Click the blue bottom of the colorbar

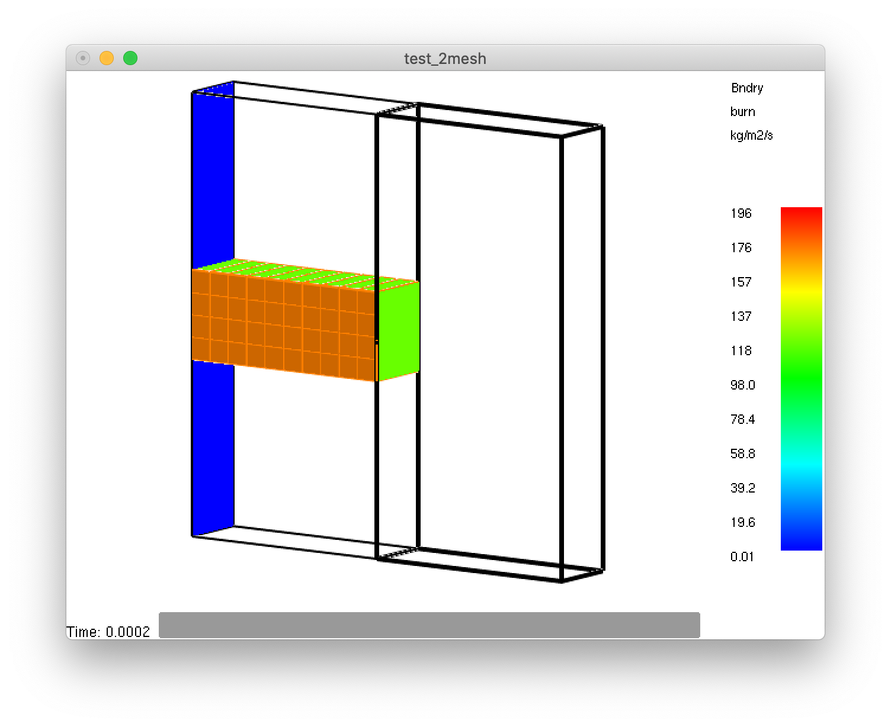click(x=802, y=545)
